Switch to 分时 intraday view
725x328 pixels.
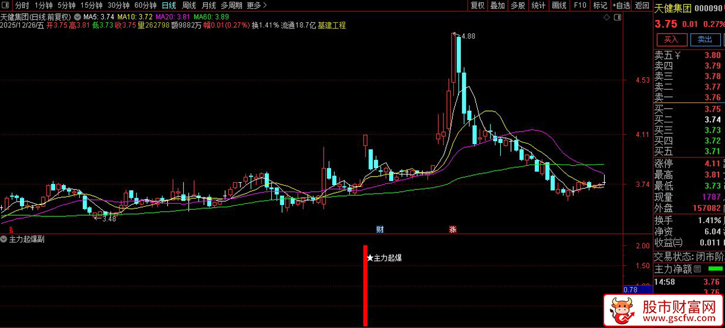[x=22, y=5]
